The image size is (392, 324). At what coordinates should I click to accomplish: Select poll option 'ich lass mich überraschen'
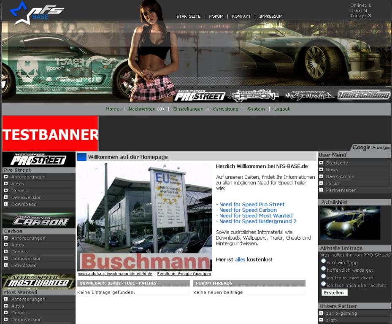tap(323, 283)
